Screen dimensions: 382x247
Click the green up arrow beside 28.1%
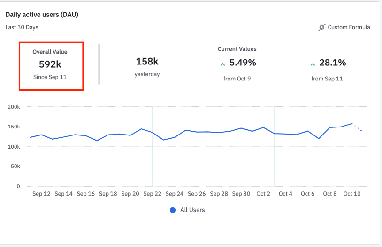[313, 64]
